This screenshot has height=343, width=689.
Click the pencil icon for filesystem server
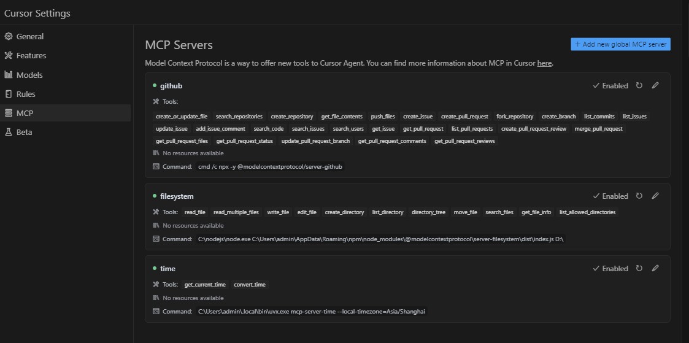tap(655, 196)
